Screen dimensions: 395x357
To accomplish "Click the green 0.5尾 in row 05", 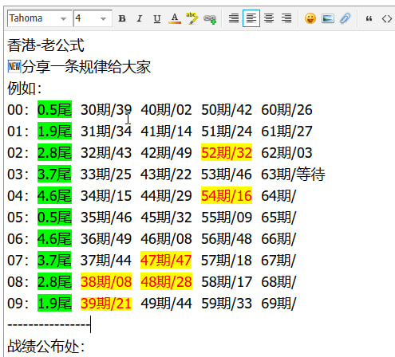I will [54, 217].
